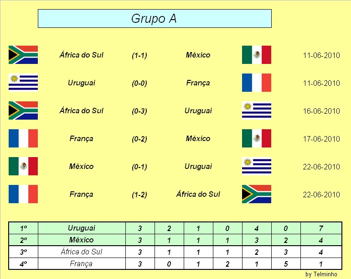Click the by Telminho credit text
This screenshot has height=279, width=351.
tap(321, 274)
